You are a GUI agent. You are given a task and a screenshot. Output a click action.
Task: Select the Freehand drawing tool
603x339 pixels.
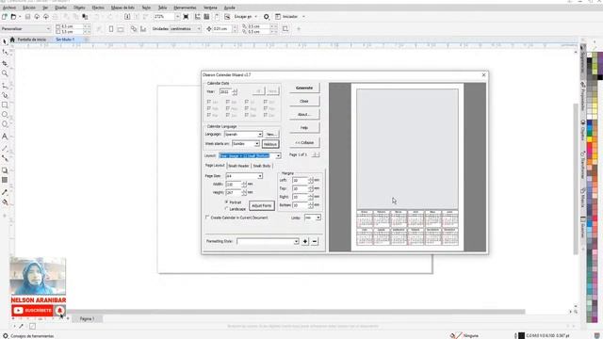[x=5, y=85]
